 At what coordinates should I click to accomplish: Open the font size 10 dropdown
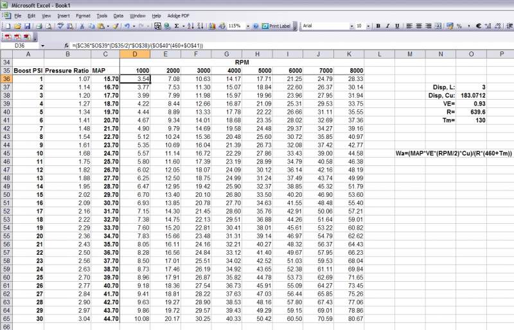pos(368,26)
